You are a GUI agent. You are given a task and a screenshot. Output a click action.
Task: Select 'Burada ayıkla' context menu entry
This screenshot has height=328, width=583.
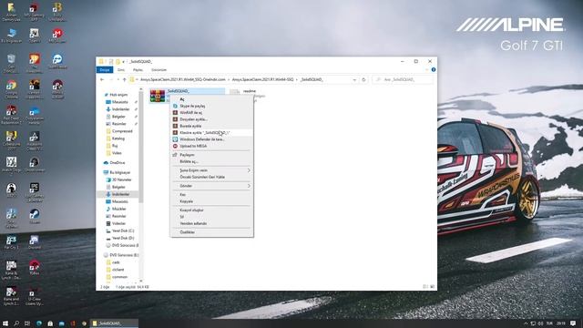[212, 126]
